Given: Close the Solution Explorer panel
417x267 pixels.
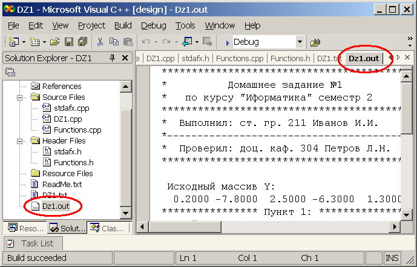Looking at the screenshot, I should point(125,58).
